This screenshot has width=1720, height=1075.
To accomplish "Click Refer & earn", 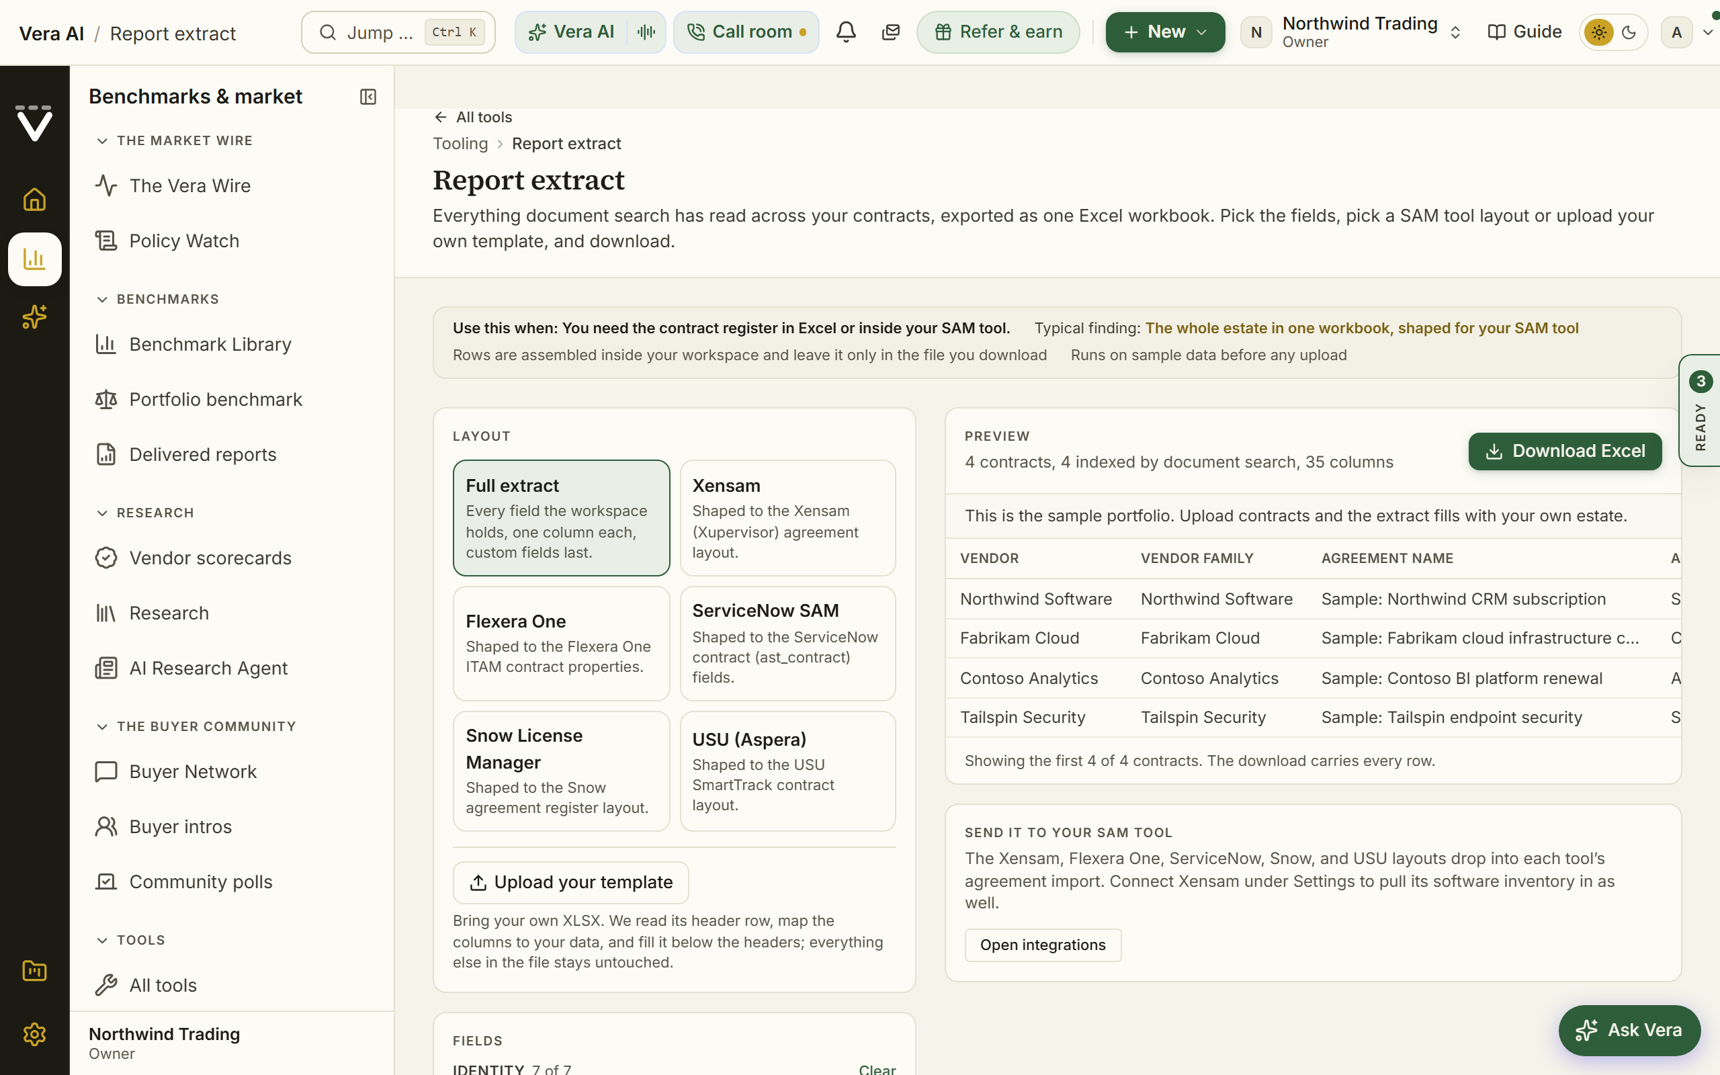I will [998, 32].
